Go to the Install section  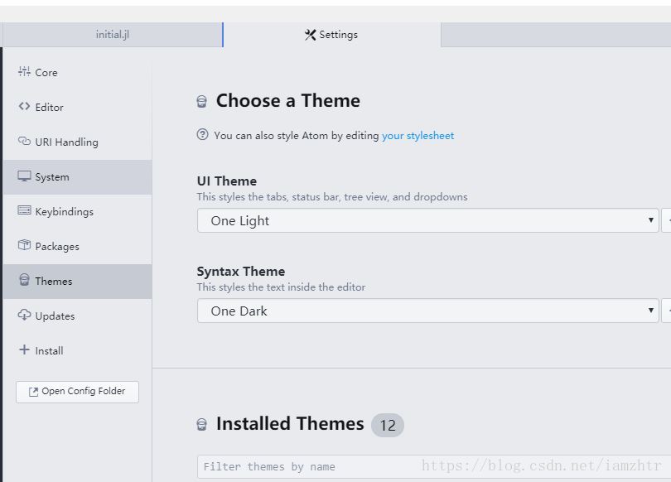point(78,350)
